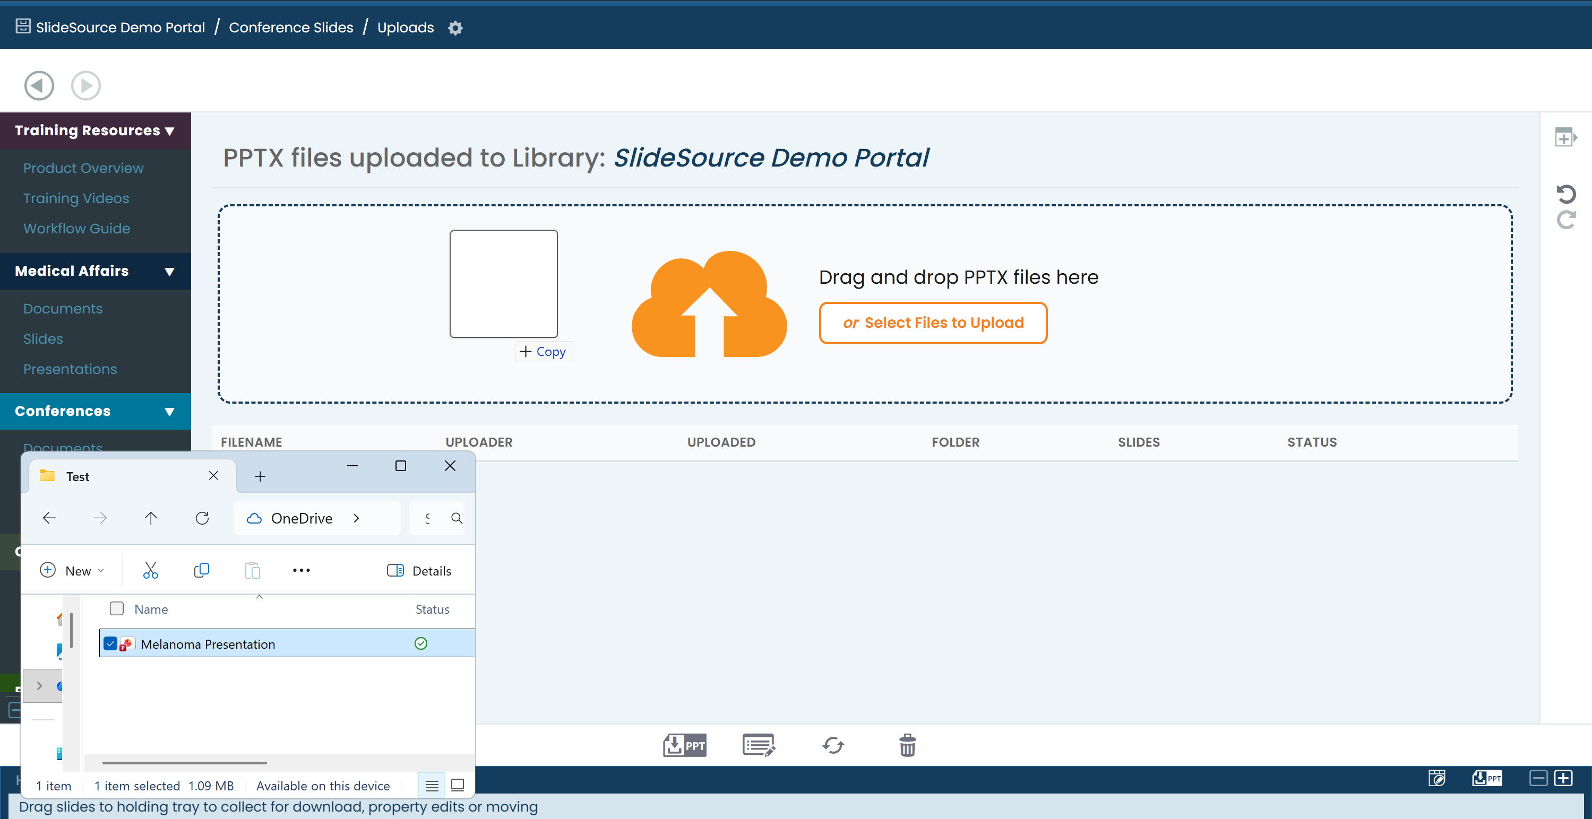Image resolution: width=1592 pixels, height=819 pixels.
Task: Go to Conference Slides breadcrumb
Action: (290, 27)
